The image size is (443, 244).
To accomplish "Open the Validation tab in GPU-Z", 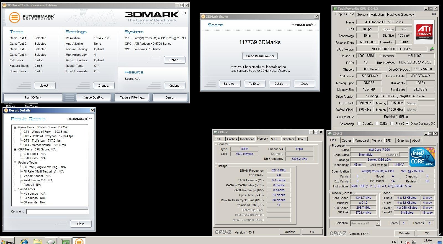I will 377,15.
